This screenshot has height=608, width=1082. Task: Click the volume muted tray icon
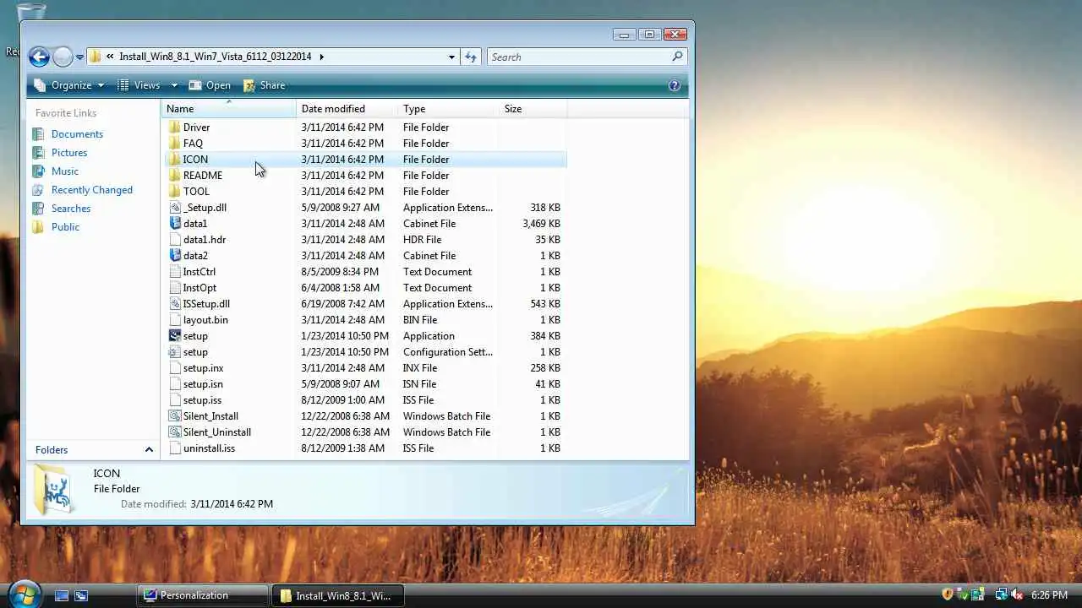1017,594
